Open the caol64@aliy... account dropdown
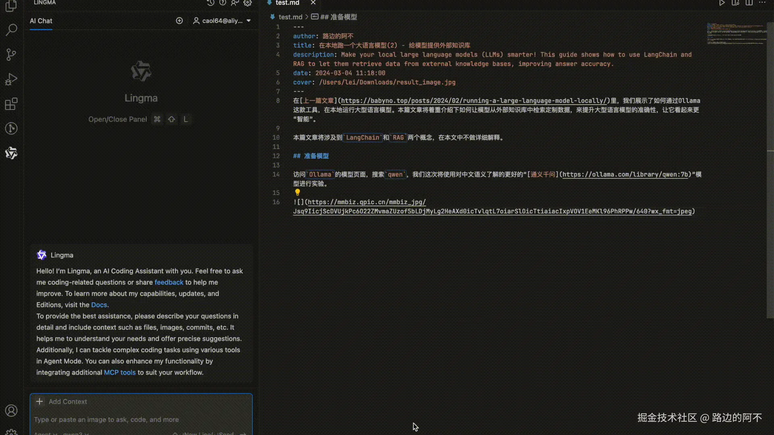Image resolution: width=774 pixels, height=435 pixels. point(222,21)
